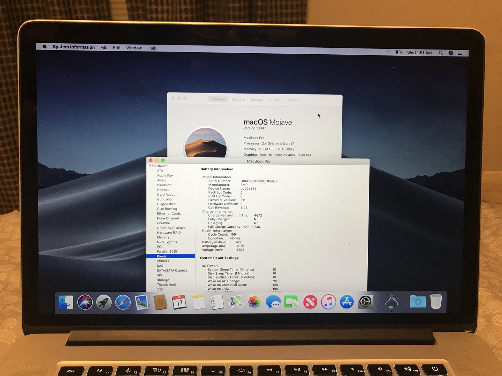Screen dimensions: 502x376
Task: Open System Preferences gear icon
Action: (365, 302)
